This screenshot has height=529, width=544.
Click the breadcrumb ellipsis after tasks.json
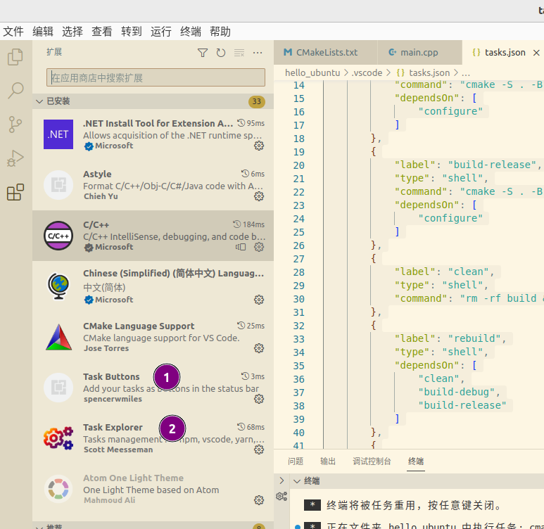(466, 73)
